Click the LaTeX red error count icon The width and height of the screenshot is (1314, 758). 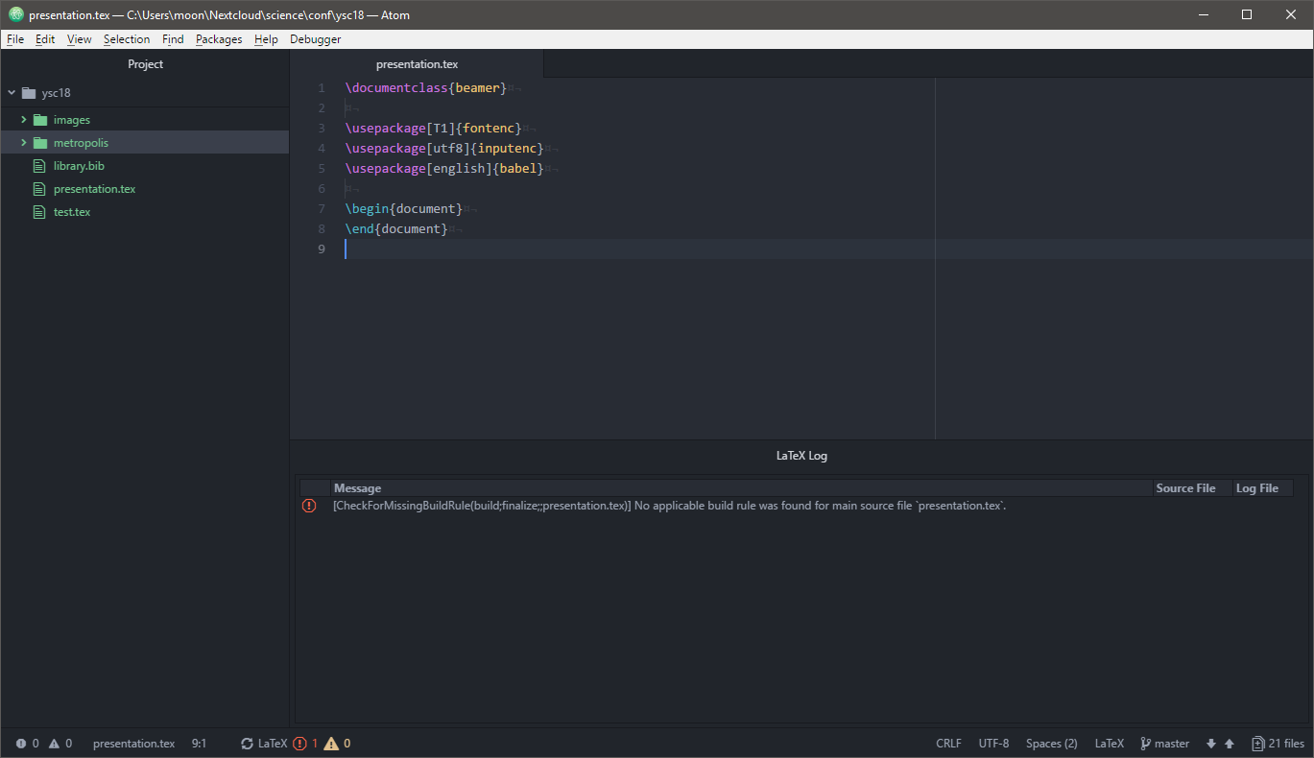[299, 744]
